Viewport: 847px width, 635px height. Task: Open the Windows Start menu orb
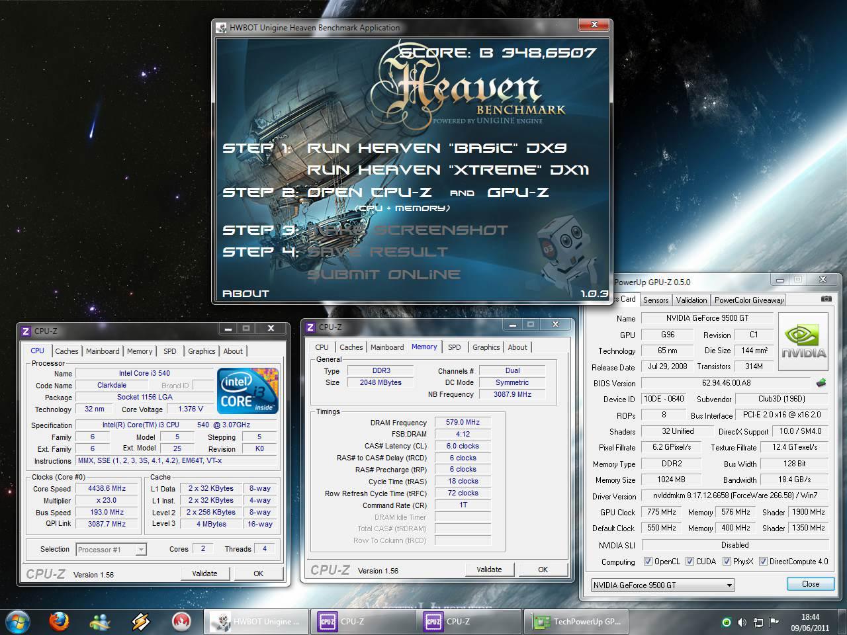[x=18, y=622]
